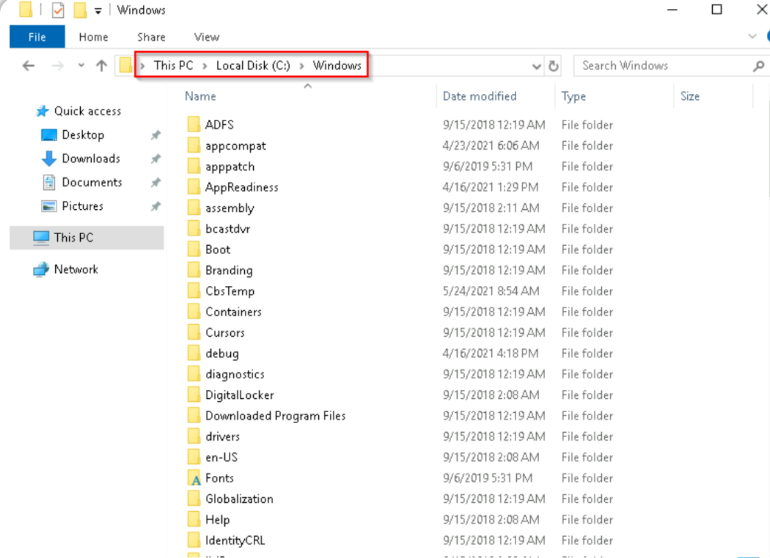Sort by Date modified column header
Viewport: 770px width, 558px height.
coord(479,96)
